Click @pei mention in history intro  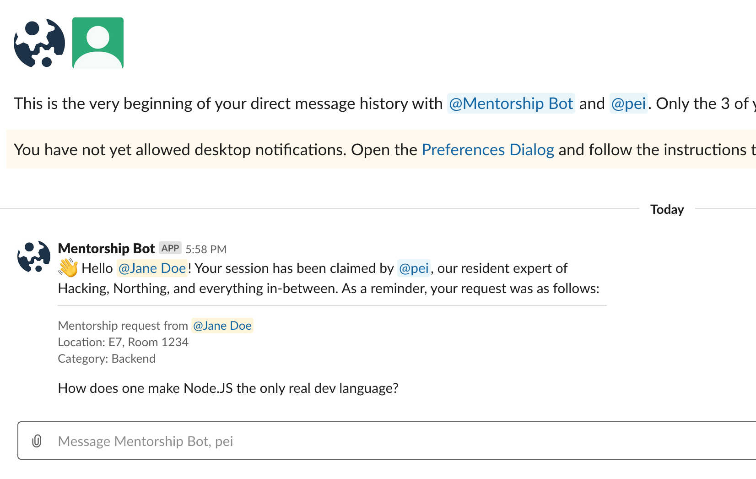click(628, 103)
